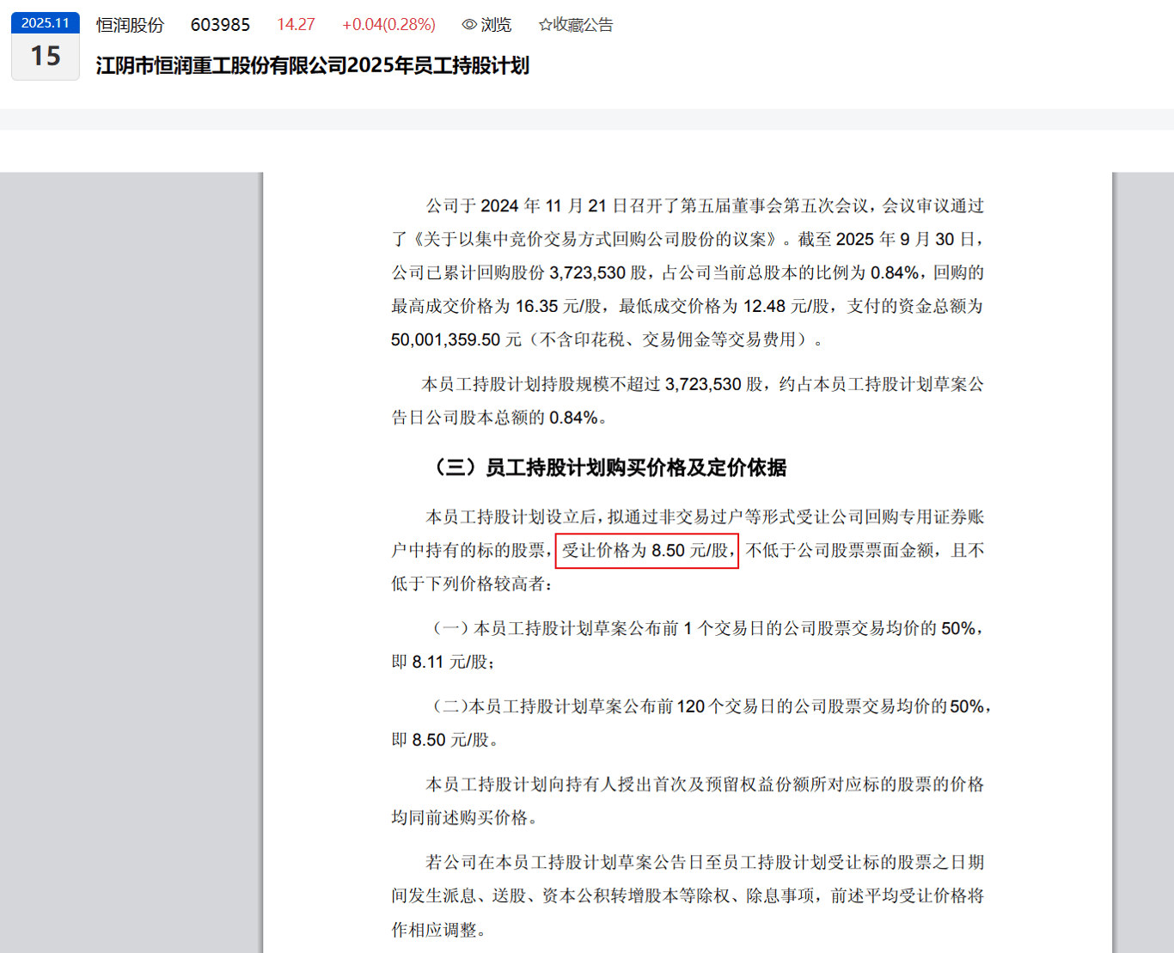Click the amount 50,001,359.50 元

pos(456,340)
